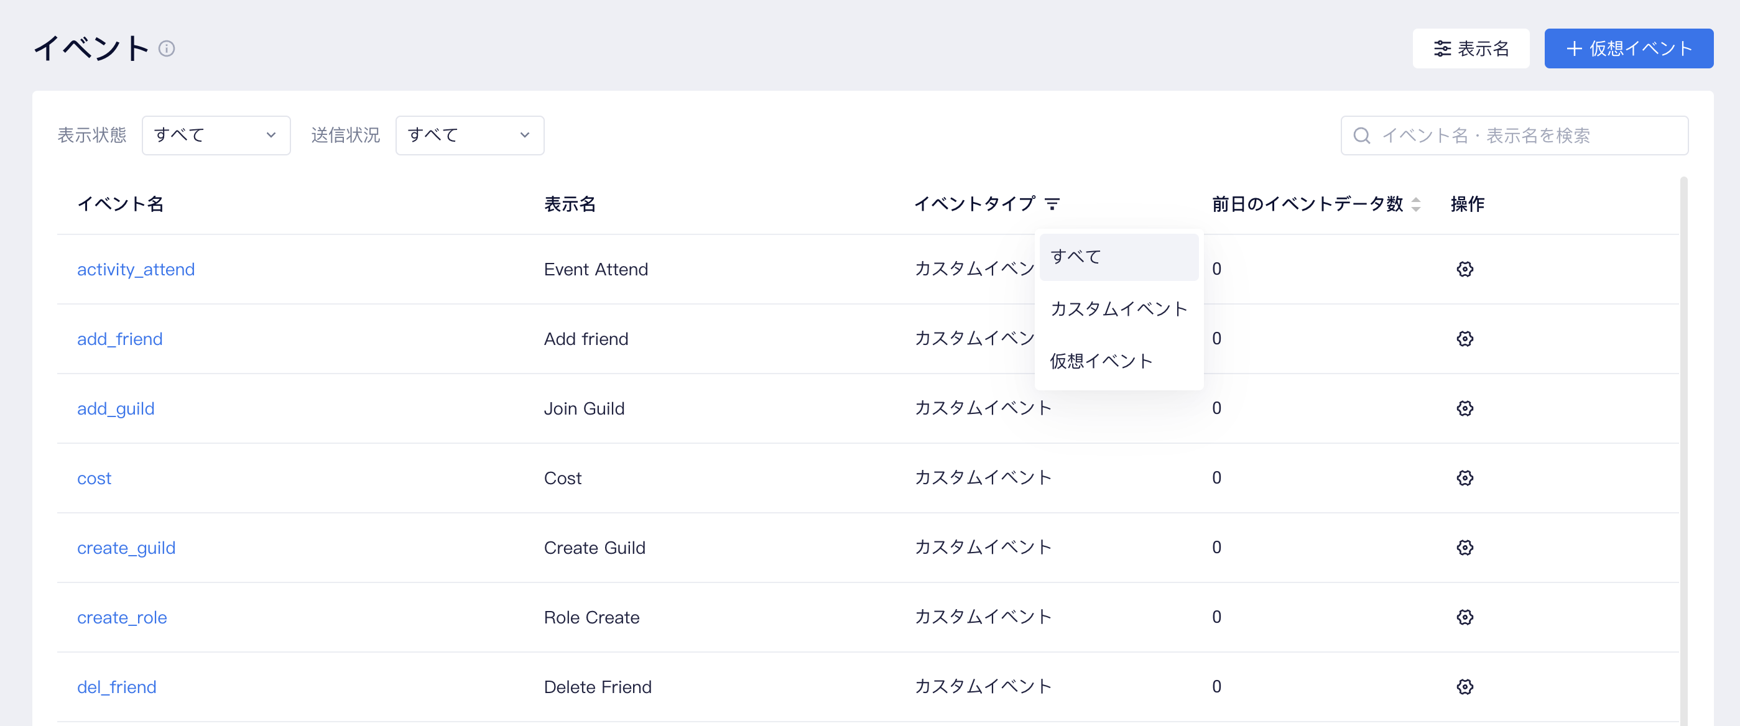The height and width of the screenshot is (726, 1740).
Task: Sort by 前日のイベントデータ数 column arrows
Action: click(x=1416, y=204)
